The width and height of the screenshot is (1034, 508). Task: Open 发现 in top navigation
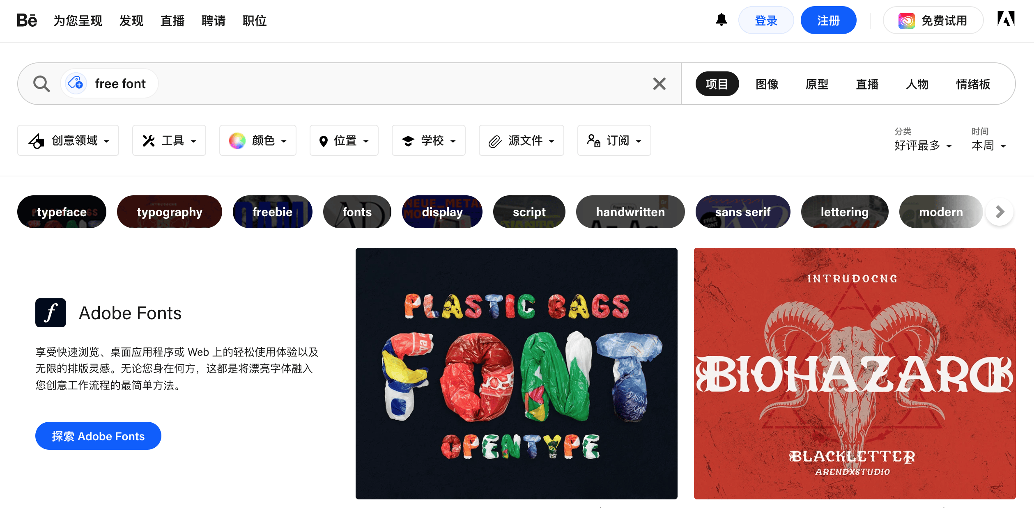tap(131, 21)
